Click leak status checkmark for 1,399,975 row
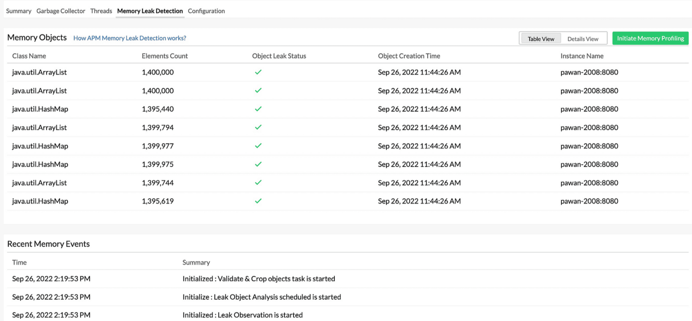The height and width of the screenshot is (321, 692). click(x=258, y=164)
